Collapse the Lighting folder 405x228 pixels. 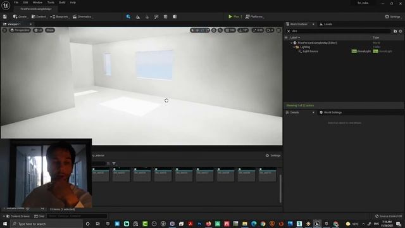click(x=294, y=47)
